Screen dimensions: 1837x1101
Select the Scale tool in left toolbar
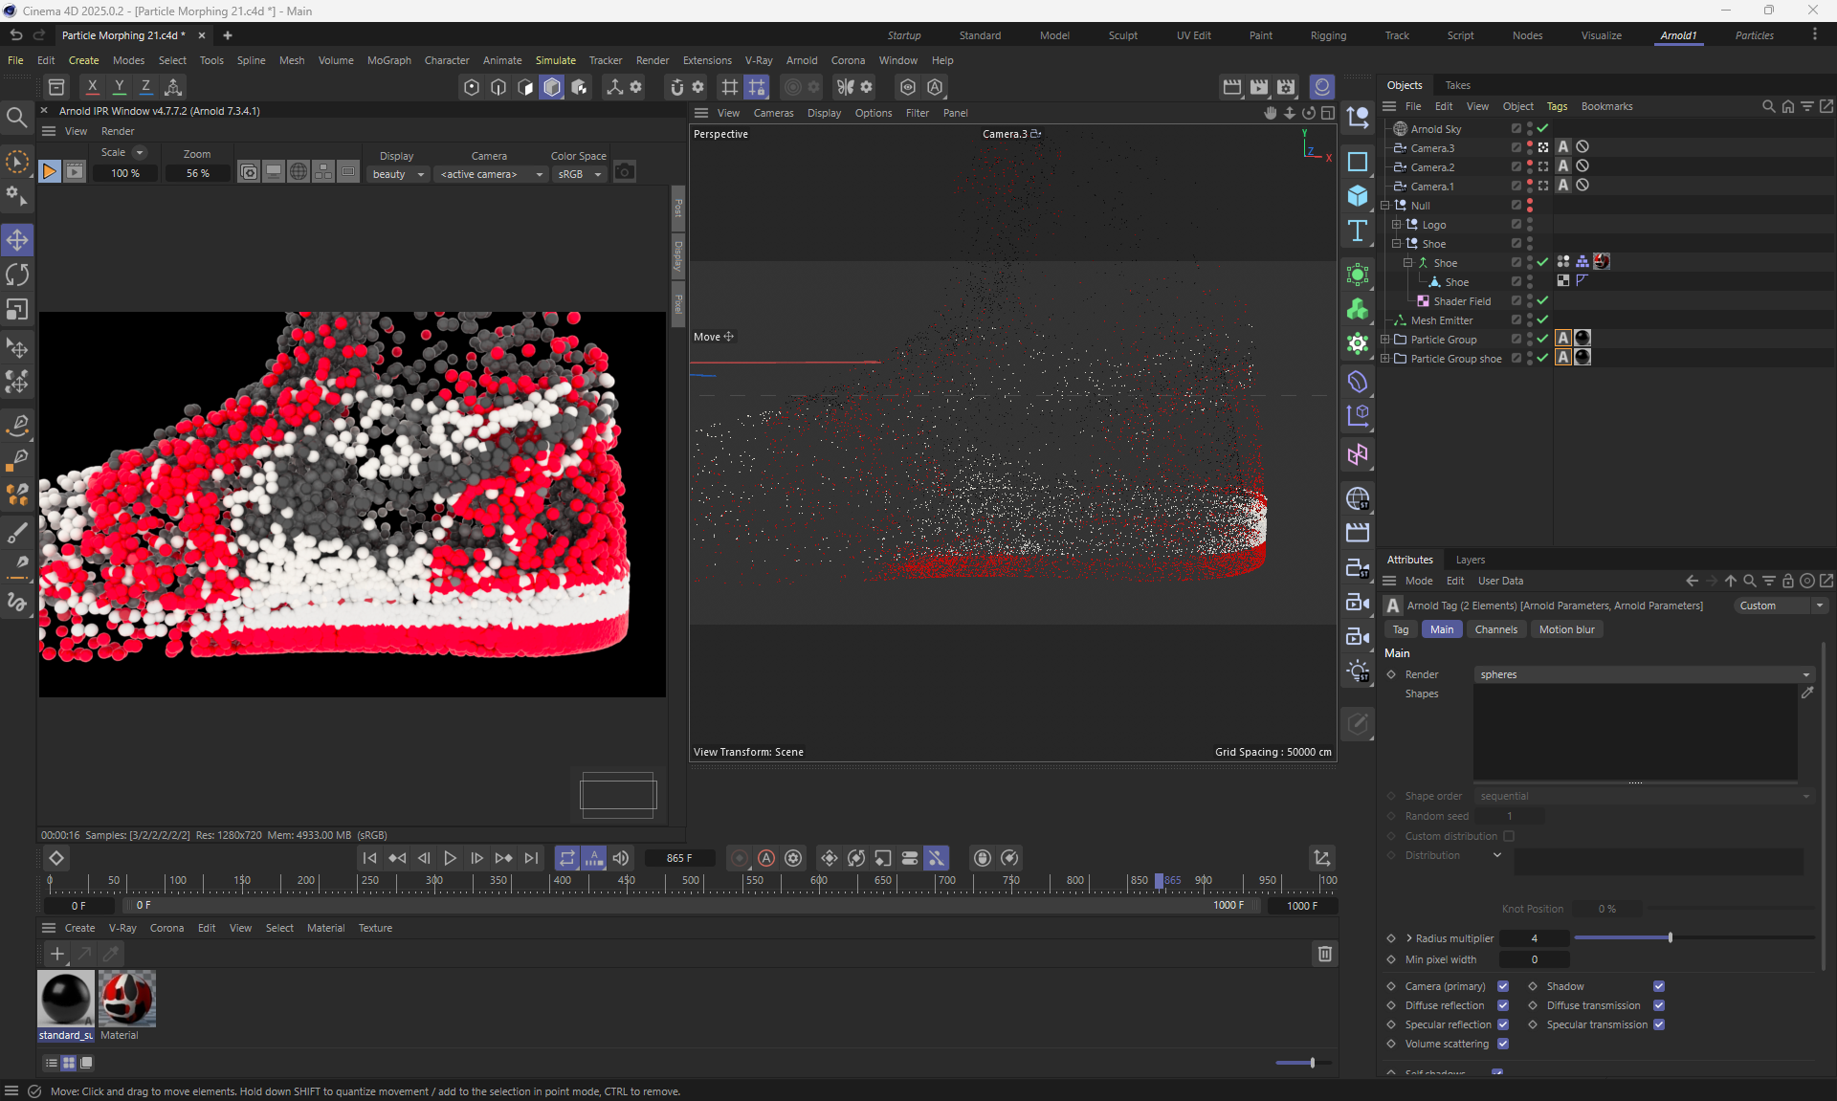(x=17, y=310)
